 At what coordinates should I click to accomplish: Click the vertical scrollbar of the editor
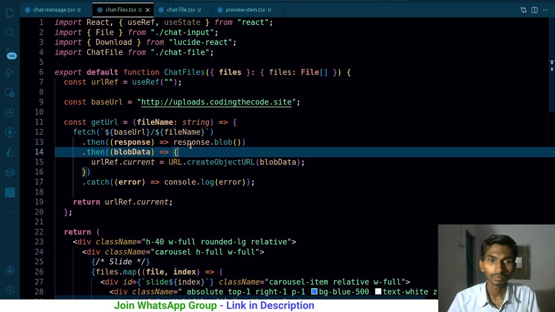(552, 65)
